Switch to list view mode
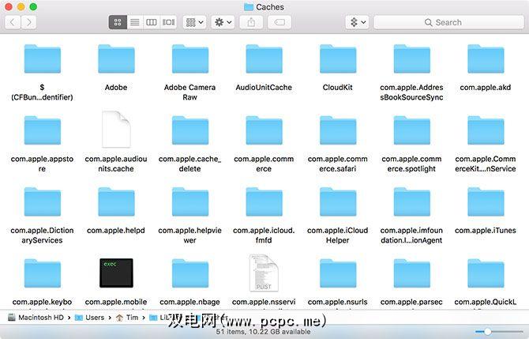The width and height of the screenshot is (529, 339). click(x=135, y=22)
